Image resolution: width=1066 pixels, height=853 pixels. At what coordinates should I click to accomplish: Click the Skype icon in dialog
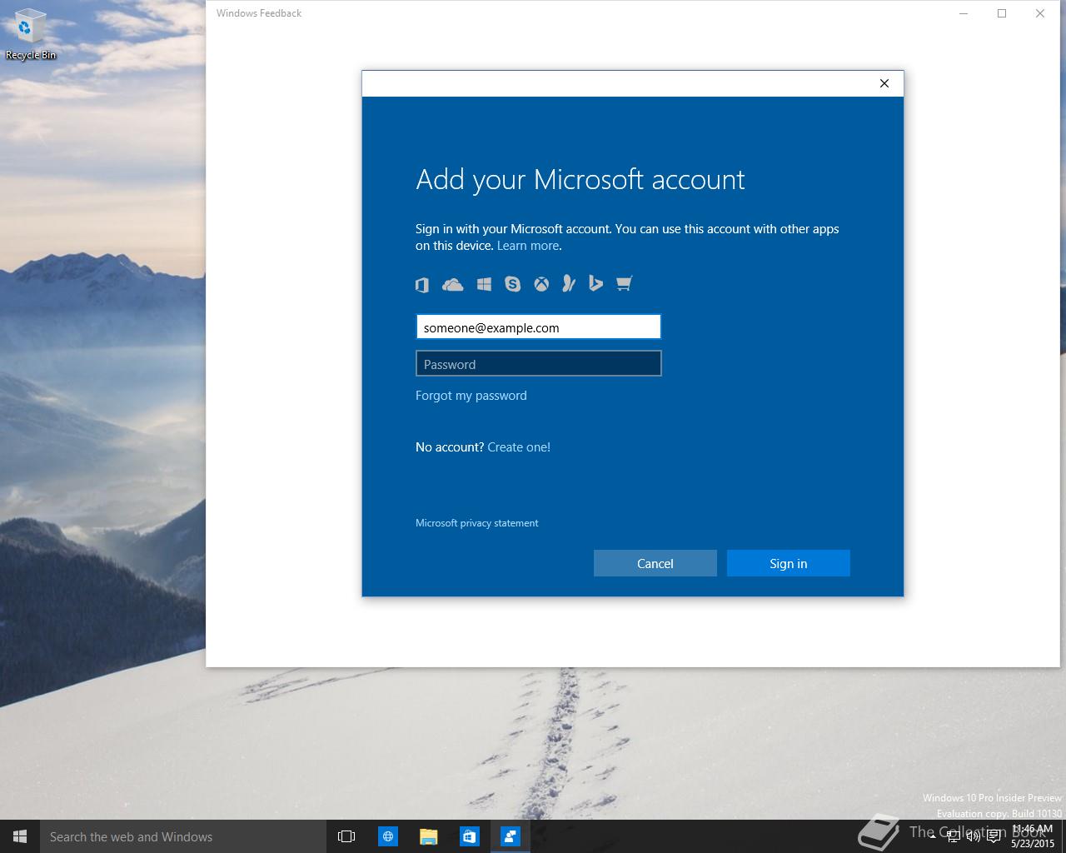coord(512,285)
